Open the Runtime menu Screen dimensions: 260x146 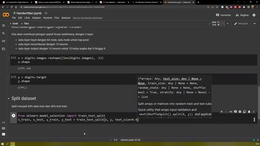click(x=48, y=18)
